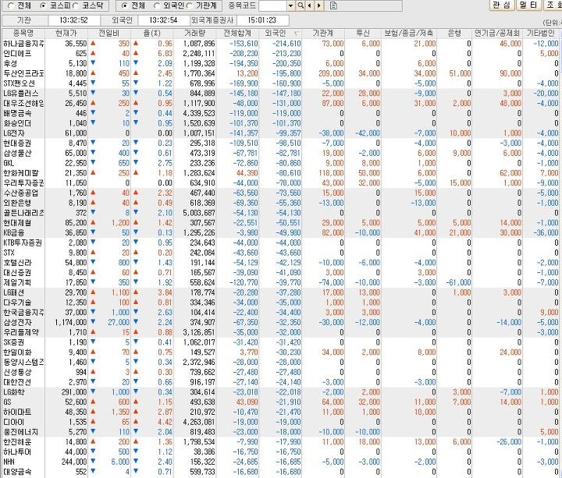Select the 외국인 investor radio button
The height and width of the screenshot is (478, 562).
click(157, 5)
